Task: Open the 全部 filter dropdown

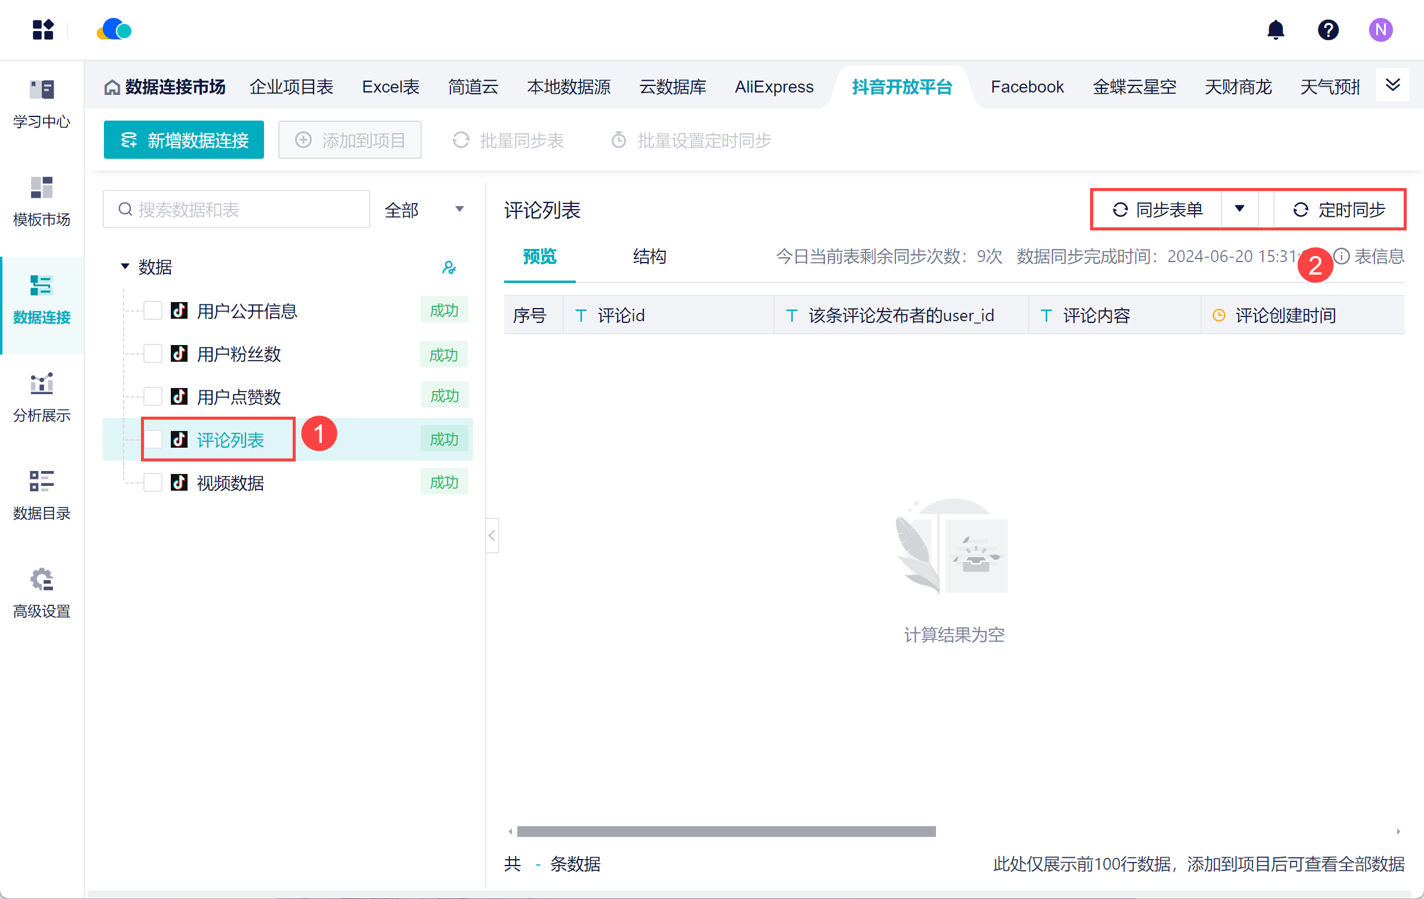Action: click(x=425, y=210)
